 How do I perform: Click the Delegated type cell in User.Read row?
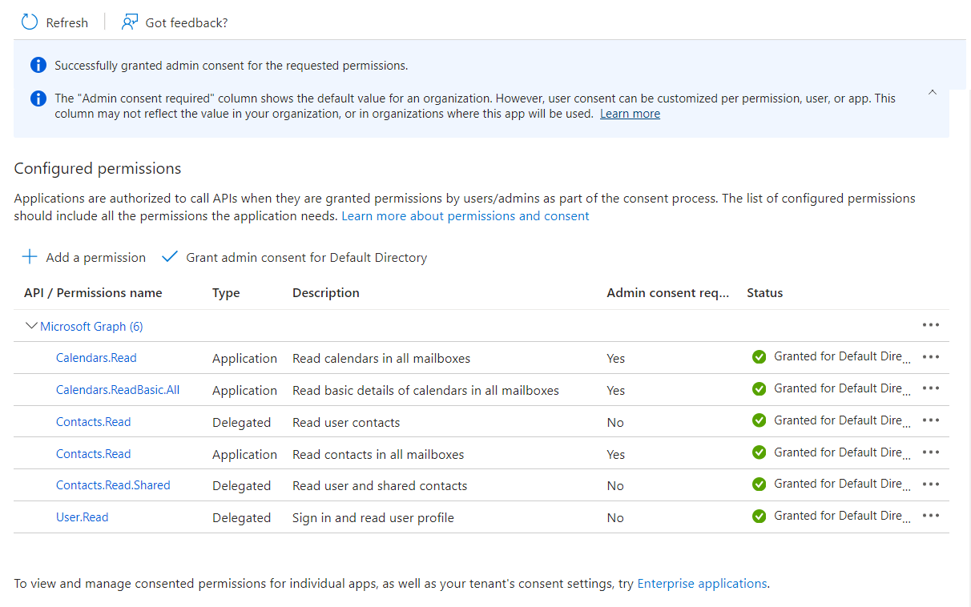(241, 517)
